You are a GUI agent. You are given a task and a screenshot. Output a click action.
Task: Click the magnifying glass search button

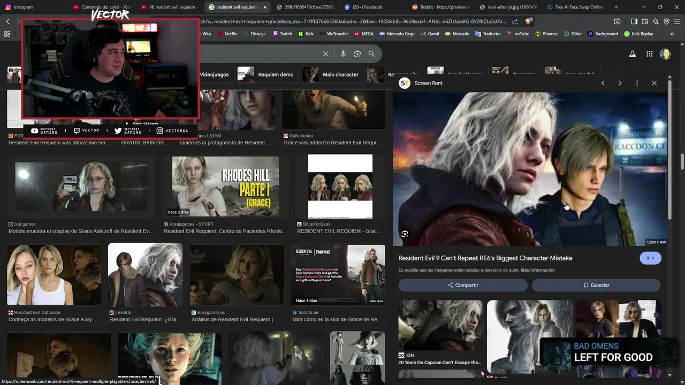click(371, 53)
